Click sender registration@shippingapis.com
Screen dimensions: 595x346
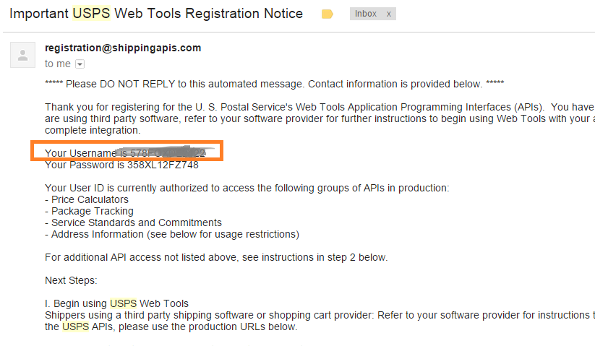(123, 48)
